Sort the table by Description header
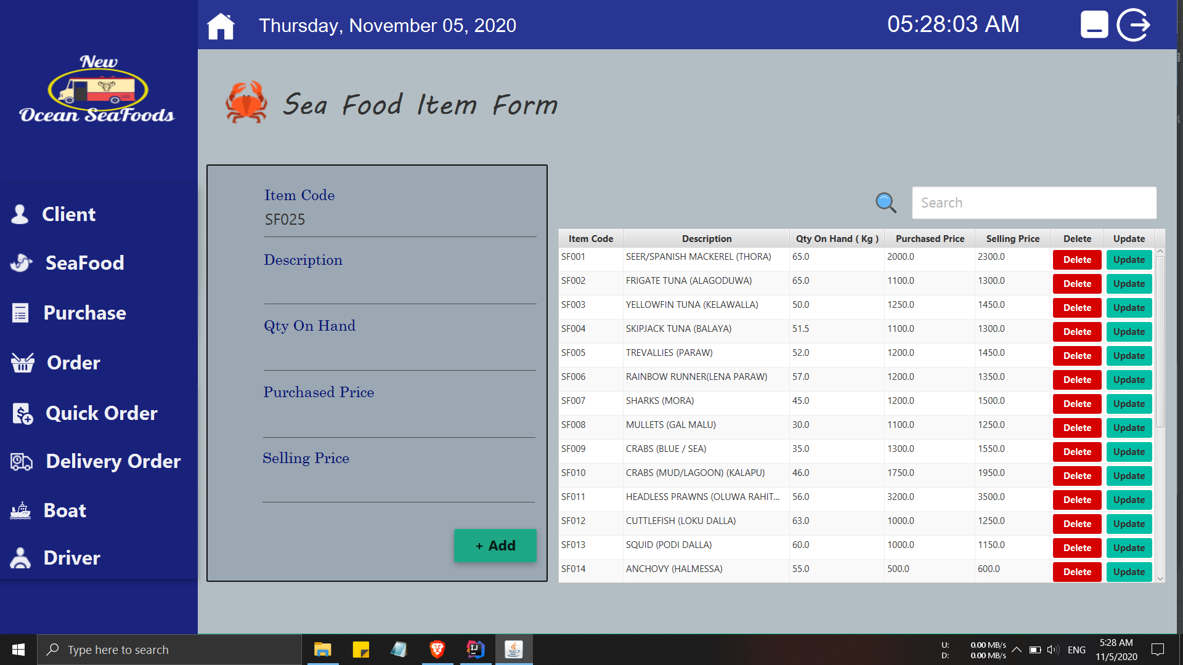The width and height of the screenshot is (1183, 665). pos(706,238)
